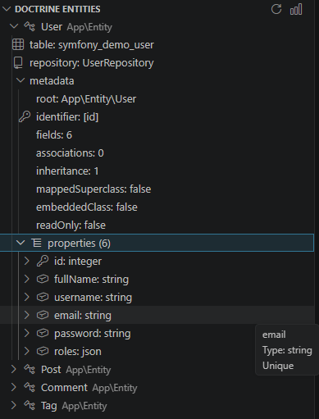Select the inheritance: 1 row
The height and width of the screenshot is (419, 319).
(x=67, y=171)
